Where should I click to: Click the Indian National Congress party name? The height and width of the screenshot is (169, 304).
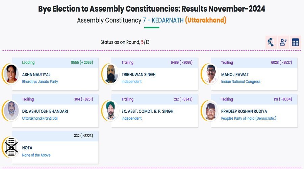(240, 82)
